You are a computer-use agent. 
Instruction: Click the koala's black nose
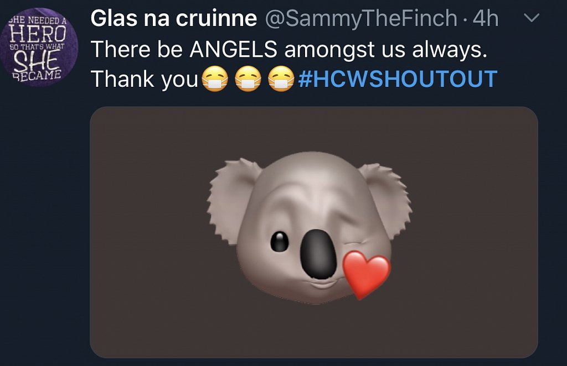(x=318, y=254)
